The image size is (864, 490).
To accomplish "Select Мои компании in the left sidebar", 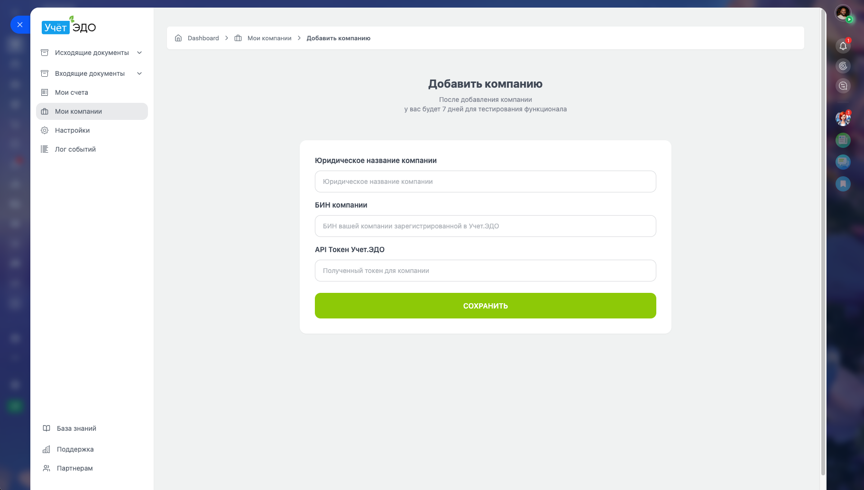I will click(92, 111).
